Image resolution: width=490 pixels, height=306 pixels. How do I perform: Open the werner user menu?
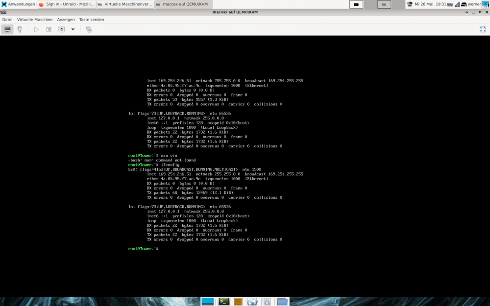474,4
